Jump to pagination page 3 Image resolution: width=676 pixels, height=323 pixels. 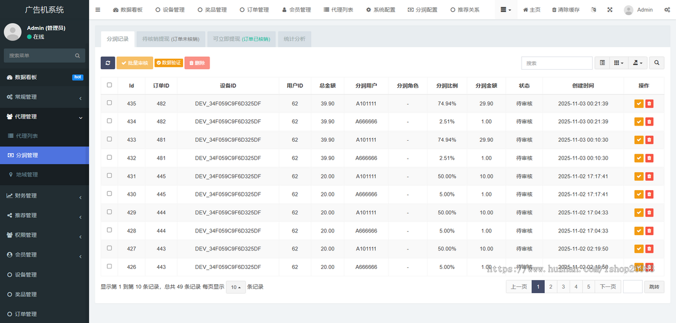[x=563, y=287]
